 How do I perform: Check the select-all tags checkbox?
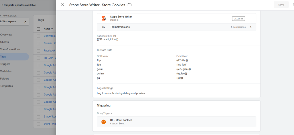coord(38,29)
